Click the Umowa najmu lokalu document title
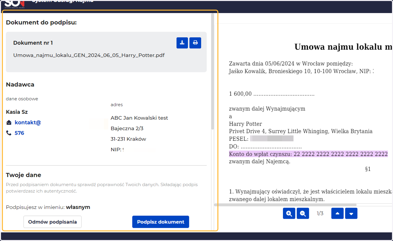Image resolution: width=393 pixels, height=241 pixels. click(344, 47)
